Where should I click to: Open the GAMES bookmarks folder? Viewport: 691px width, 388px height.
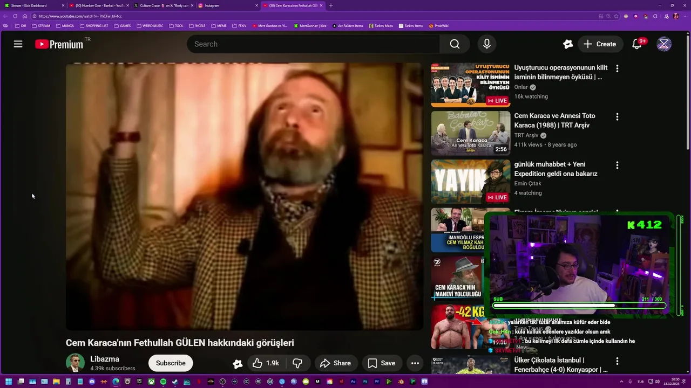[123, 25]
